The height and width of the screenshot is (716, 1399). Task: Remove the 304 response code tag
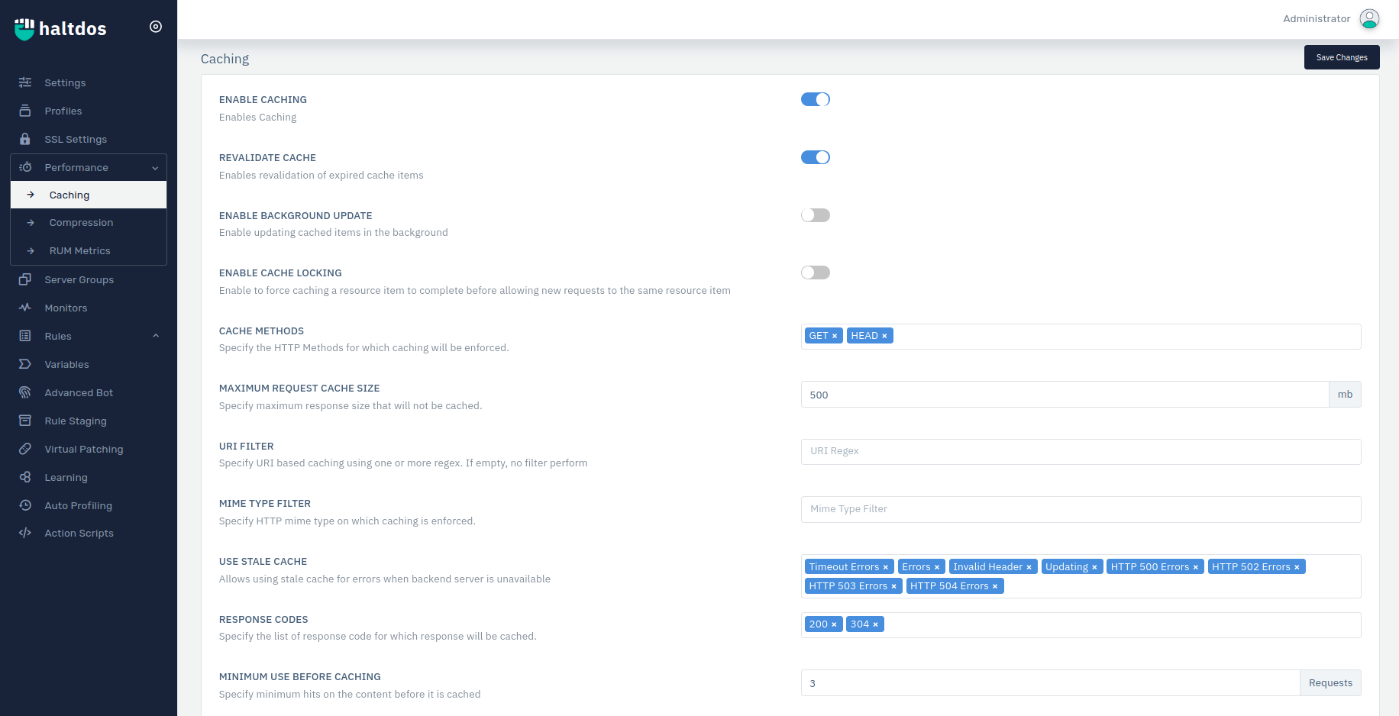point(876,624)
